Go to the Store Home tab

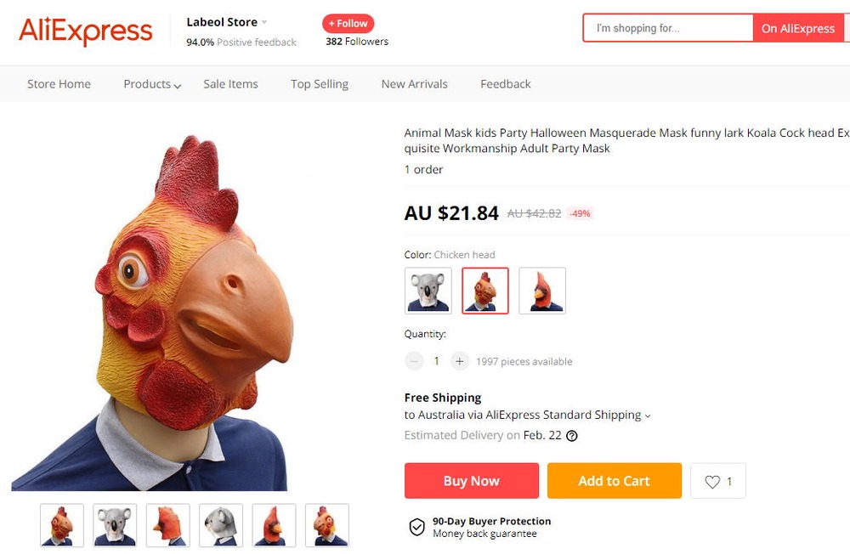(59, 84)
